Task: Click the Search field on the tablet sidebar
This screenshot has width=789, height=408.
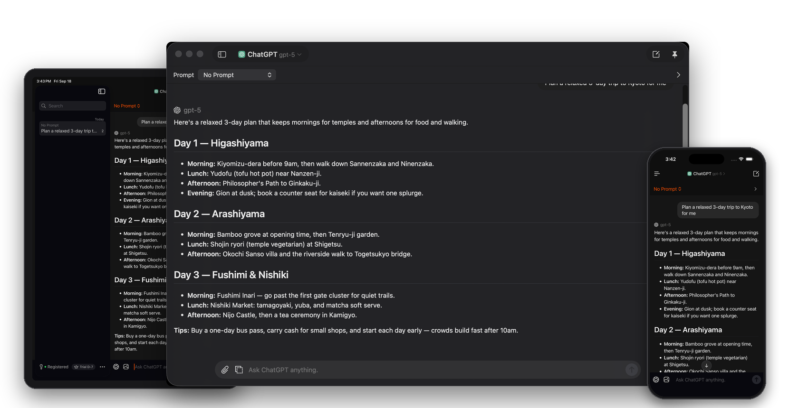Action: tap(72, 106)
